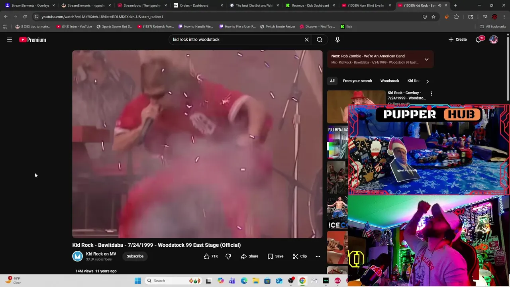Viewport: 510px width, 287px height.
Task: Open Chrome apps grid in bookmarks bar
Action: 5,26
